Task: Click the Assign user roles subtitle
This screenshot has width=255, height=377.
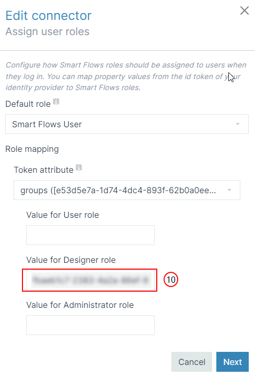Action: click(x=48, y=31)
